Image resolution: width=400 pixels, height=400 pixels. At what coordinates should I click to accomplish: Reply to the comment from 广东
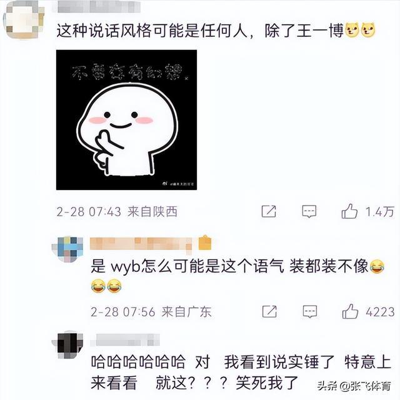(310, 311)
